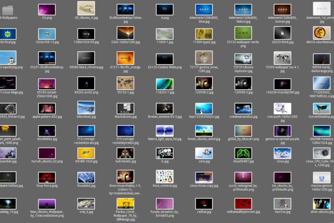334x223 pixels.
Task: Open the fedora_light_aqua_hd.jpg thumbnail
Action: (164, 131)
